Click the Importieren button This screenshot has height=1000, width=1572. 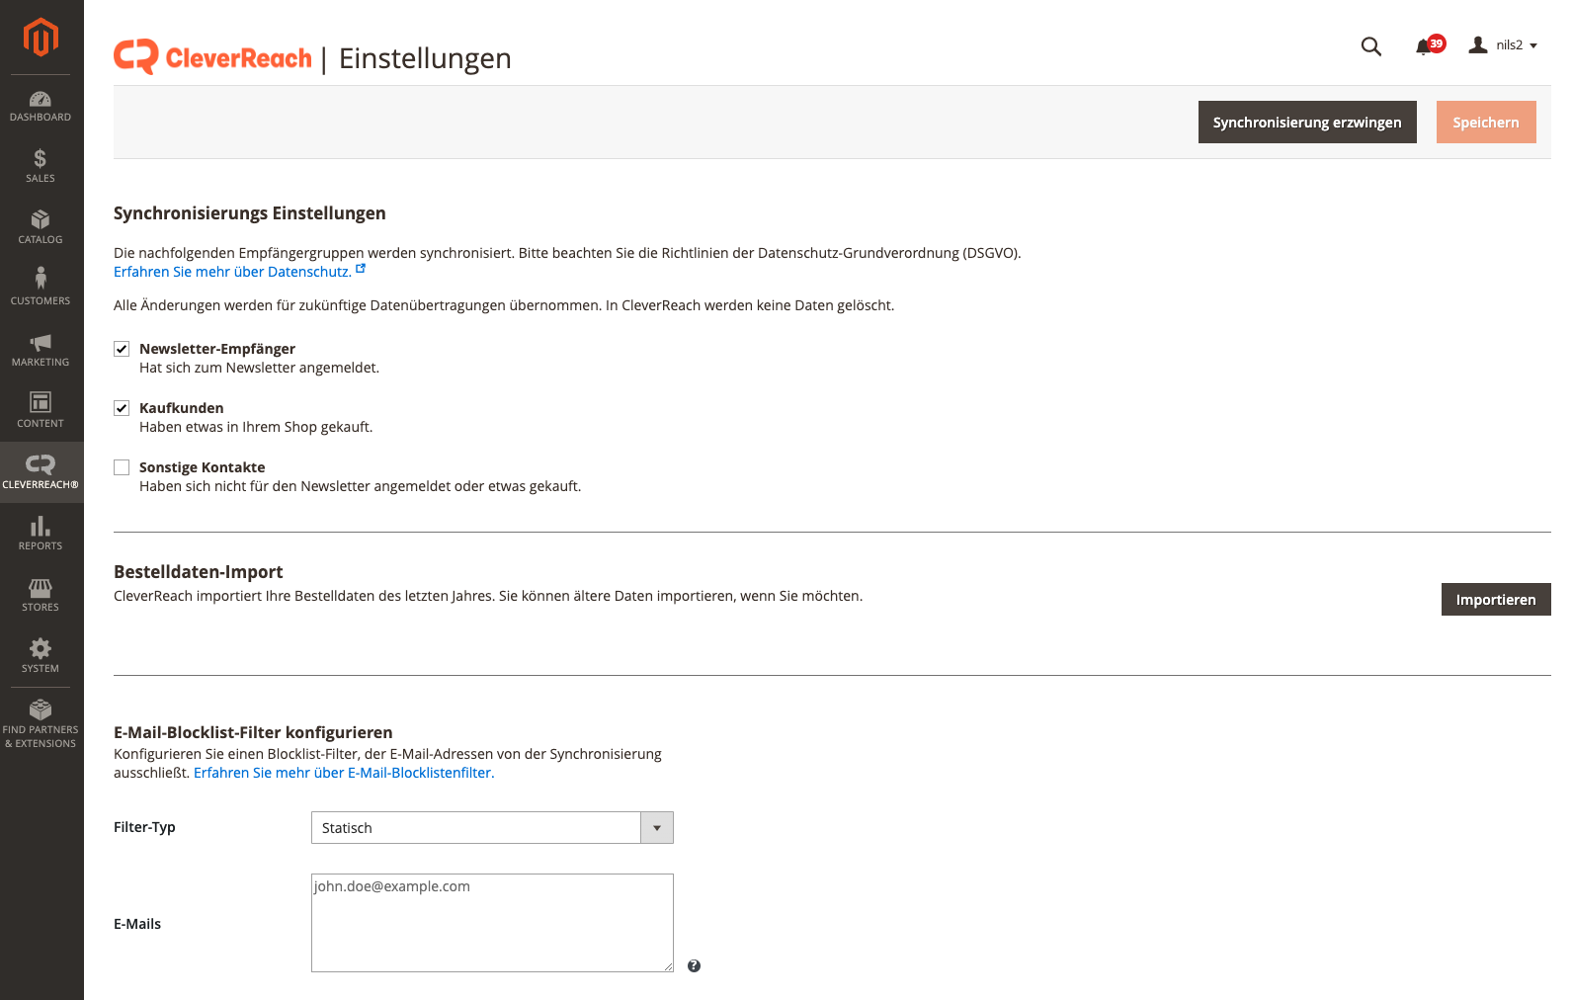(x=1496, y=600)
